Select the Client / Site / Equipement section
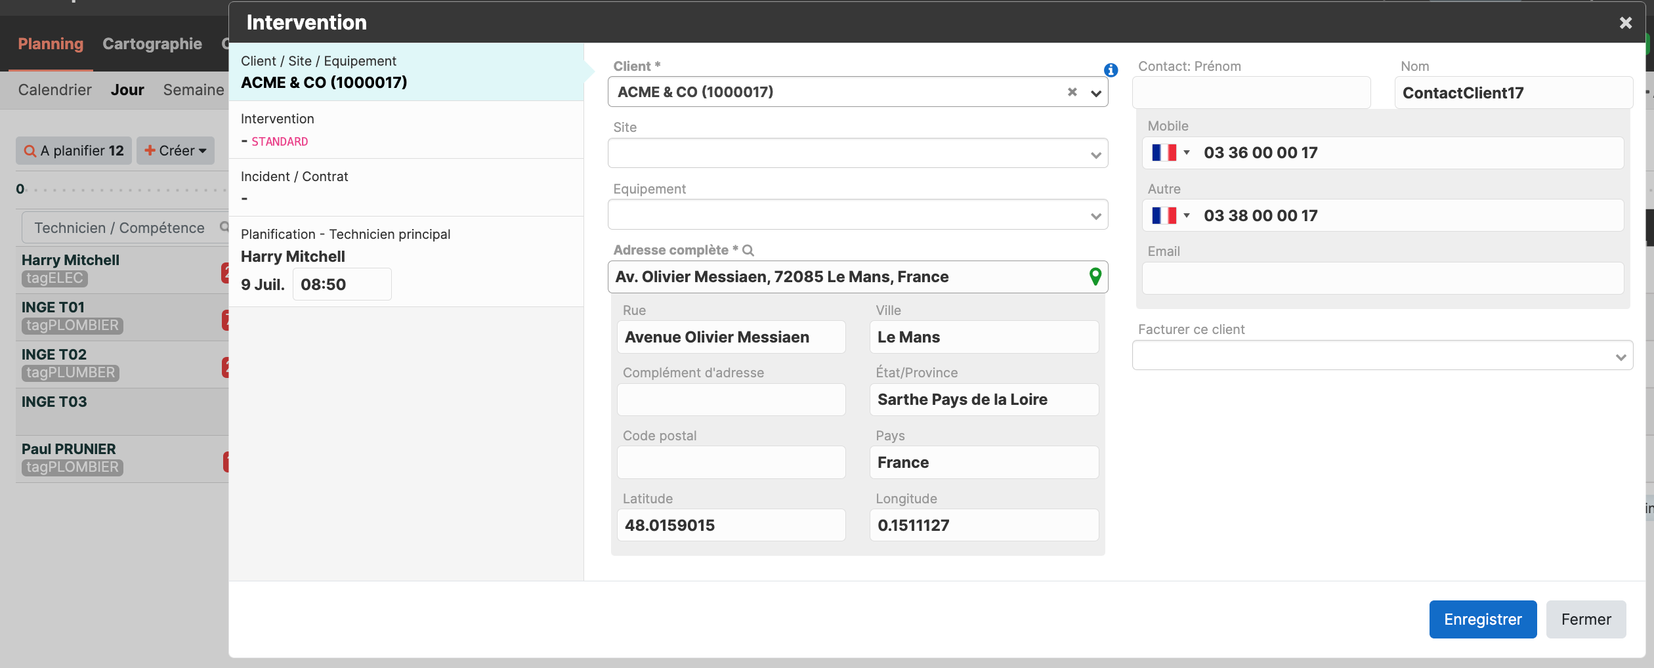Image resolution: width=1654 pixels, height=668 pixels. (406, 72)
